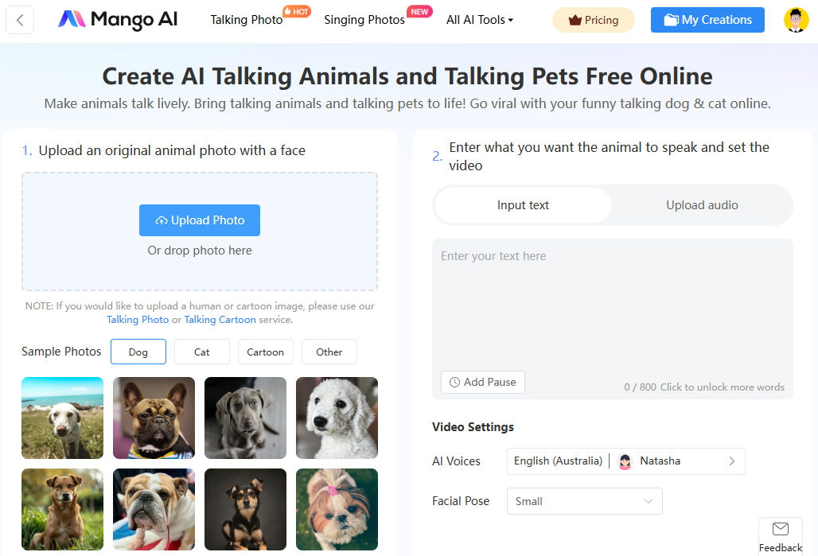Switch to the Upload audio tab
This screenshot has height=556, width=818.
(x=702, y=205)
